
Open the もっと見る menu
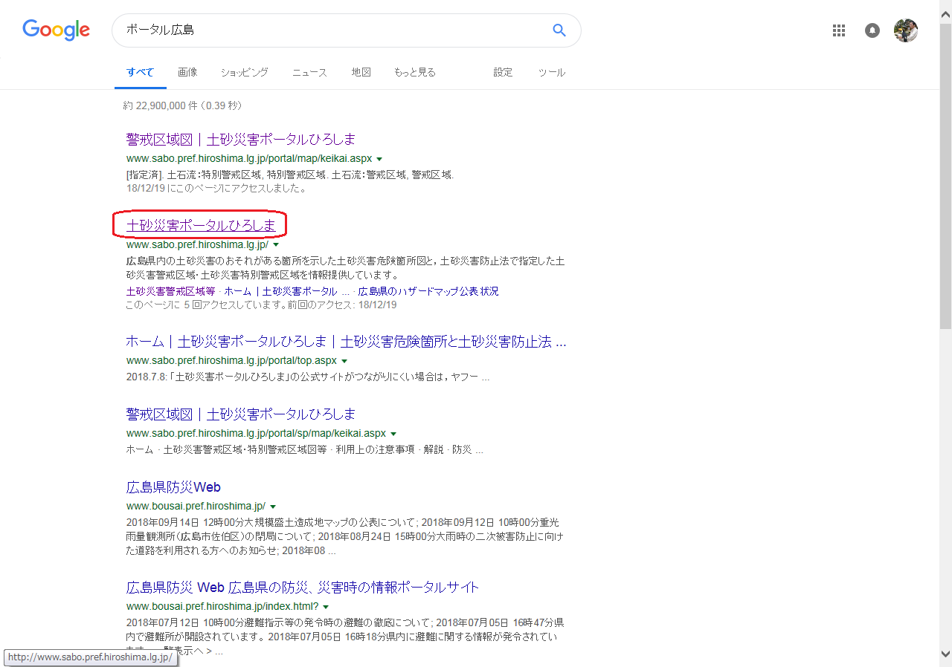(x=414, y=72)
